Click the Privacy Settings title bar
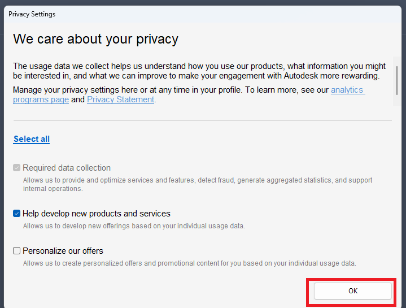Viewport: 406px width, 308px height. click(x=169, y=14)
